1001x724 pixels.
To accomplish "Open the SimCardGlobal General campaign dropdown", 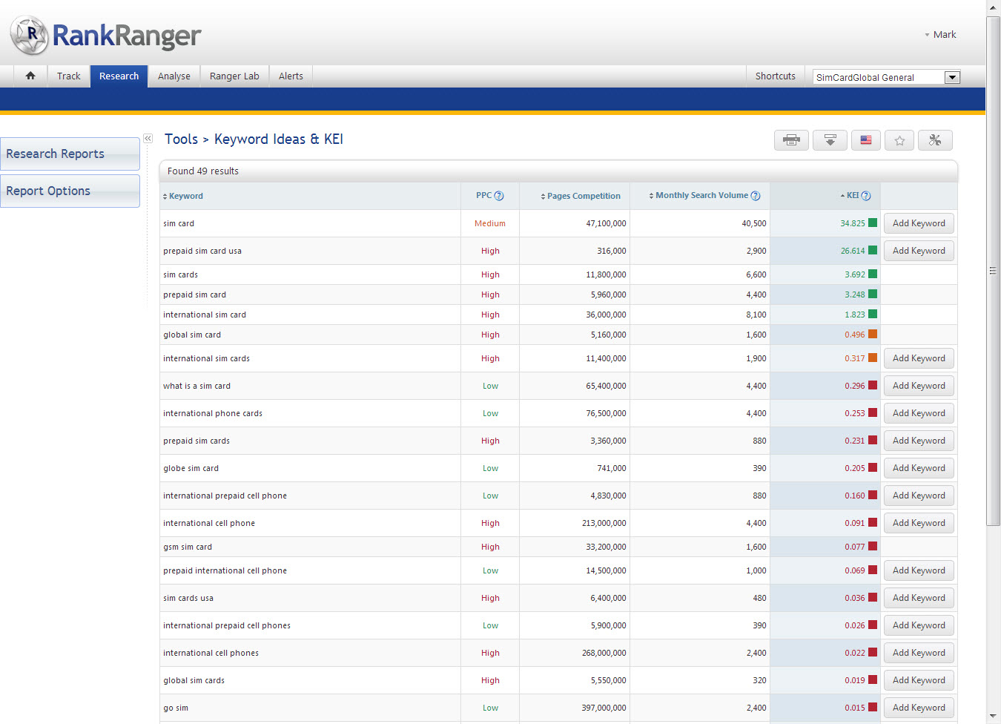I will pos(952,77).
